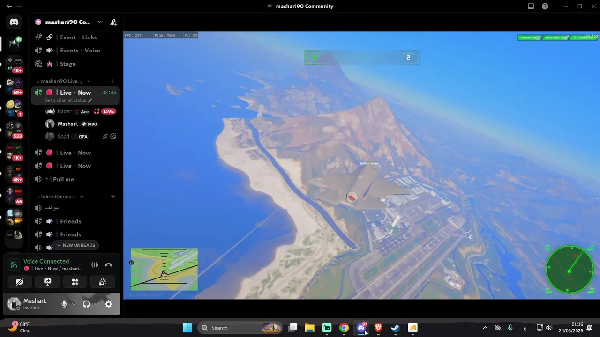Open Chrome from the taskbar
600x337 pixels.
[x=344, y=328]
